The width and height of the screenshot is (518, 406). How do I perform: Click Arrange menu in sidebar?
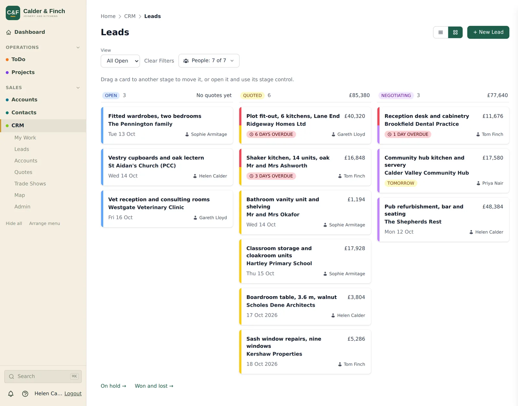[x=45, y=223]
